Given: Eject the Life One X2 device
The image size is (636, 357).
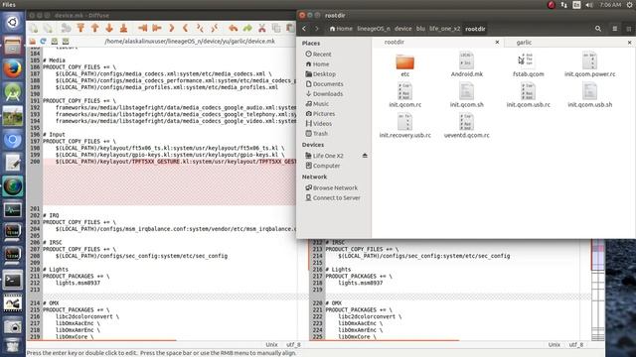Looking at the screenshot, I should pos(365,156).
